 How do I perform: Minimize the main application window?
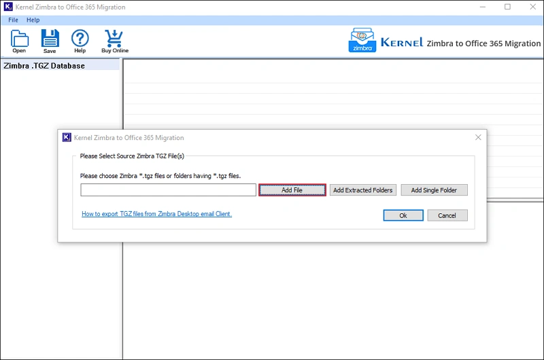pyautogui.click(x=483, y=7)
